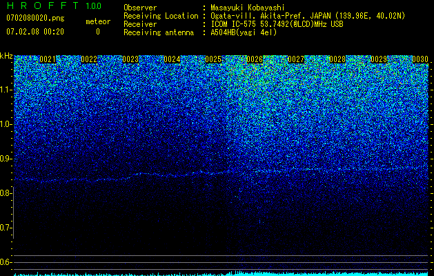
Task: Click the 'Receiving antenna' field label
Action: pyautogui.click(x=159, y=32)
